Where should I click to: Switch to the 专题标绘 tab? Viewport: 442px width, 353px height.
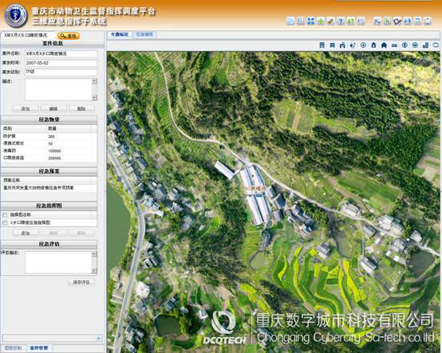click(x=119, y=34)
